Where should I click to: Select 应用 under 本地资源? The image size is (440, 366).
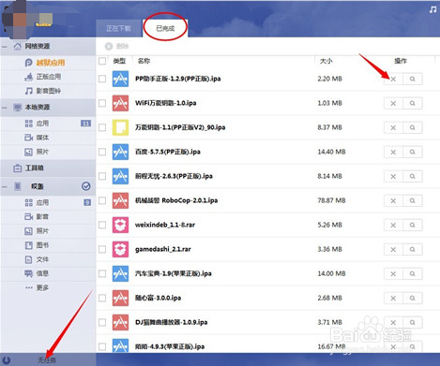(x=37, y=124)
